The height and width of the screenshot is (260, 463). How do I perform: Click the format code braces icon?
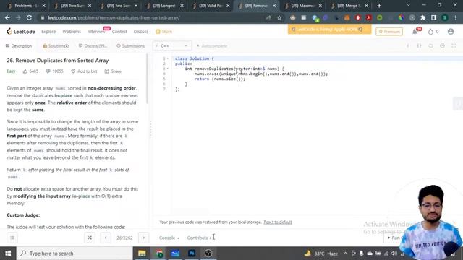[419, 46]
